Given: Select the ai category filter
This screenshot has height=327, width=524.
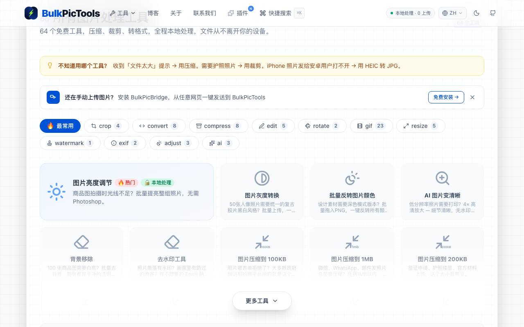Looking at the screenshot, I should point(221,143).
